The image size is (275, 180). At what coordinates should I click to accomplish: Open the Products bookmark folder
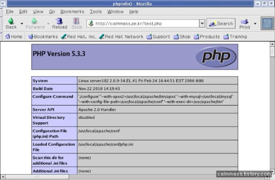click(207, 36)
